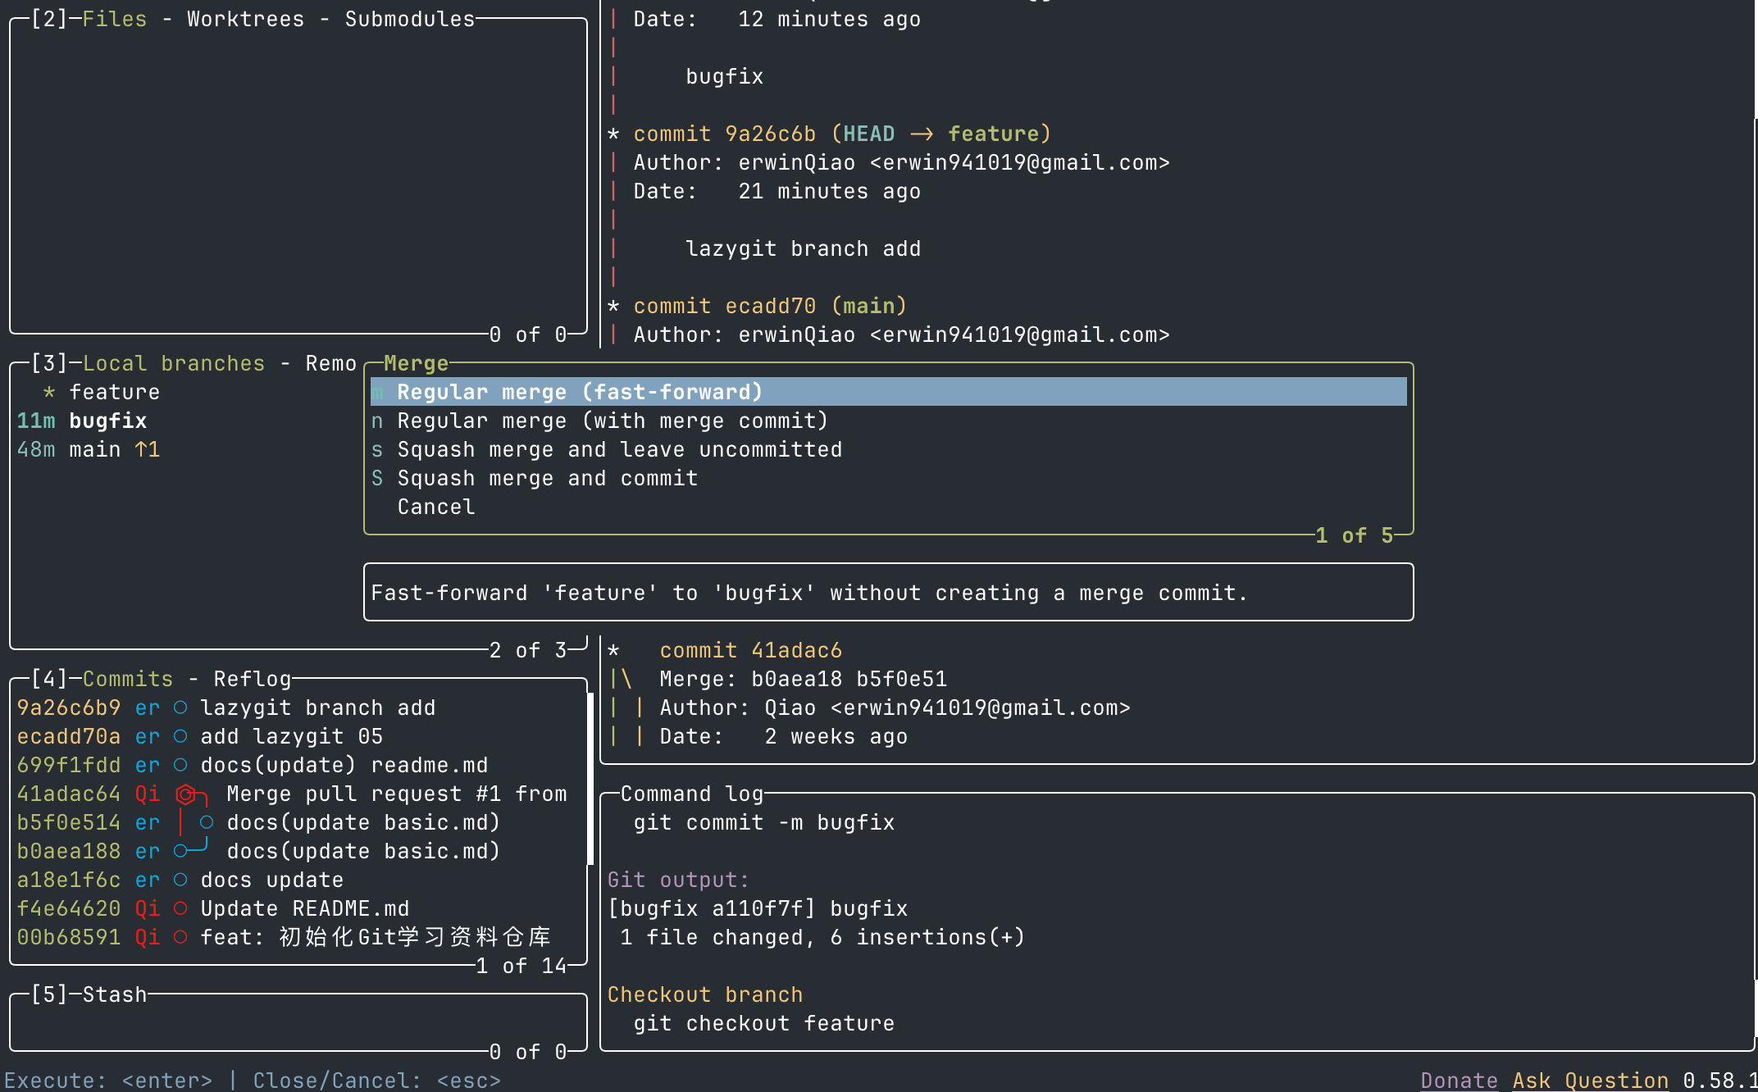
Task: Click the commit circle icon next to 9a26c6b9
Action: click(x=180, y=708)
